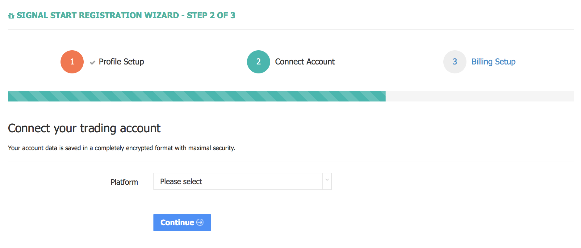Click the encrypted account data notice text
The height and width of the screenshot is (248, 581).
pos(121,148)
